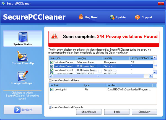Toggle the Windows Downl... item checkbox
166x120 pixels.
click(x=52, y=66)
